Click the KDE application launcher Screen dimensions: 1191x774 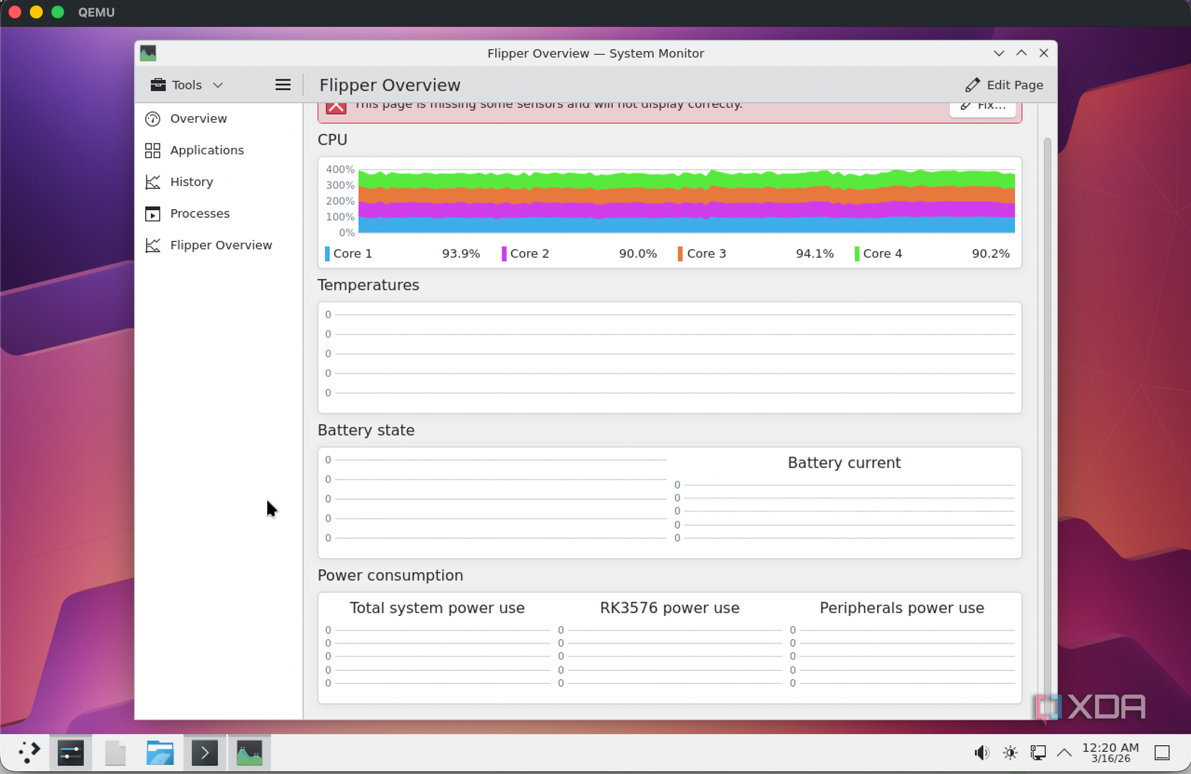(x=29, y=752)
